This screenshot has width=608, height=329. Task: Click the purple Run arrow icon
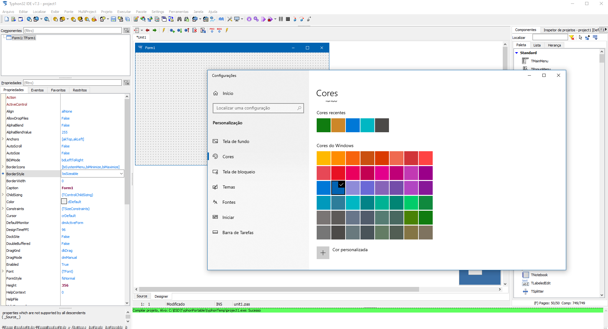coord(263,19)
